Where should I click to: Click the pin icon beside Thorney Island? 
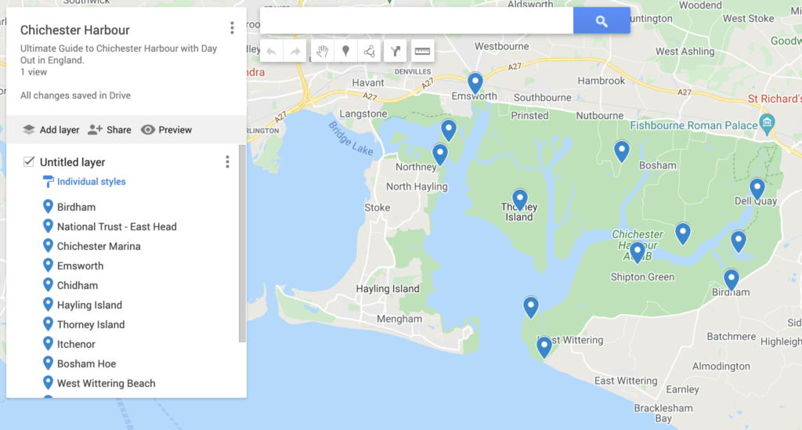point(48,323)
